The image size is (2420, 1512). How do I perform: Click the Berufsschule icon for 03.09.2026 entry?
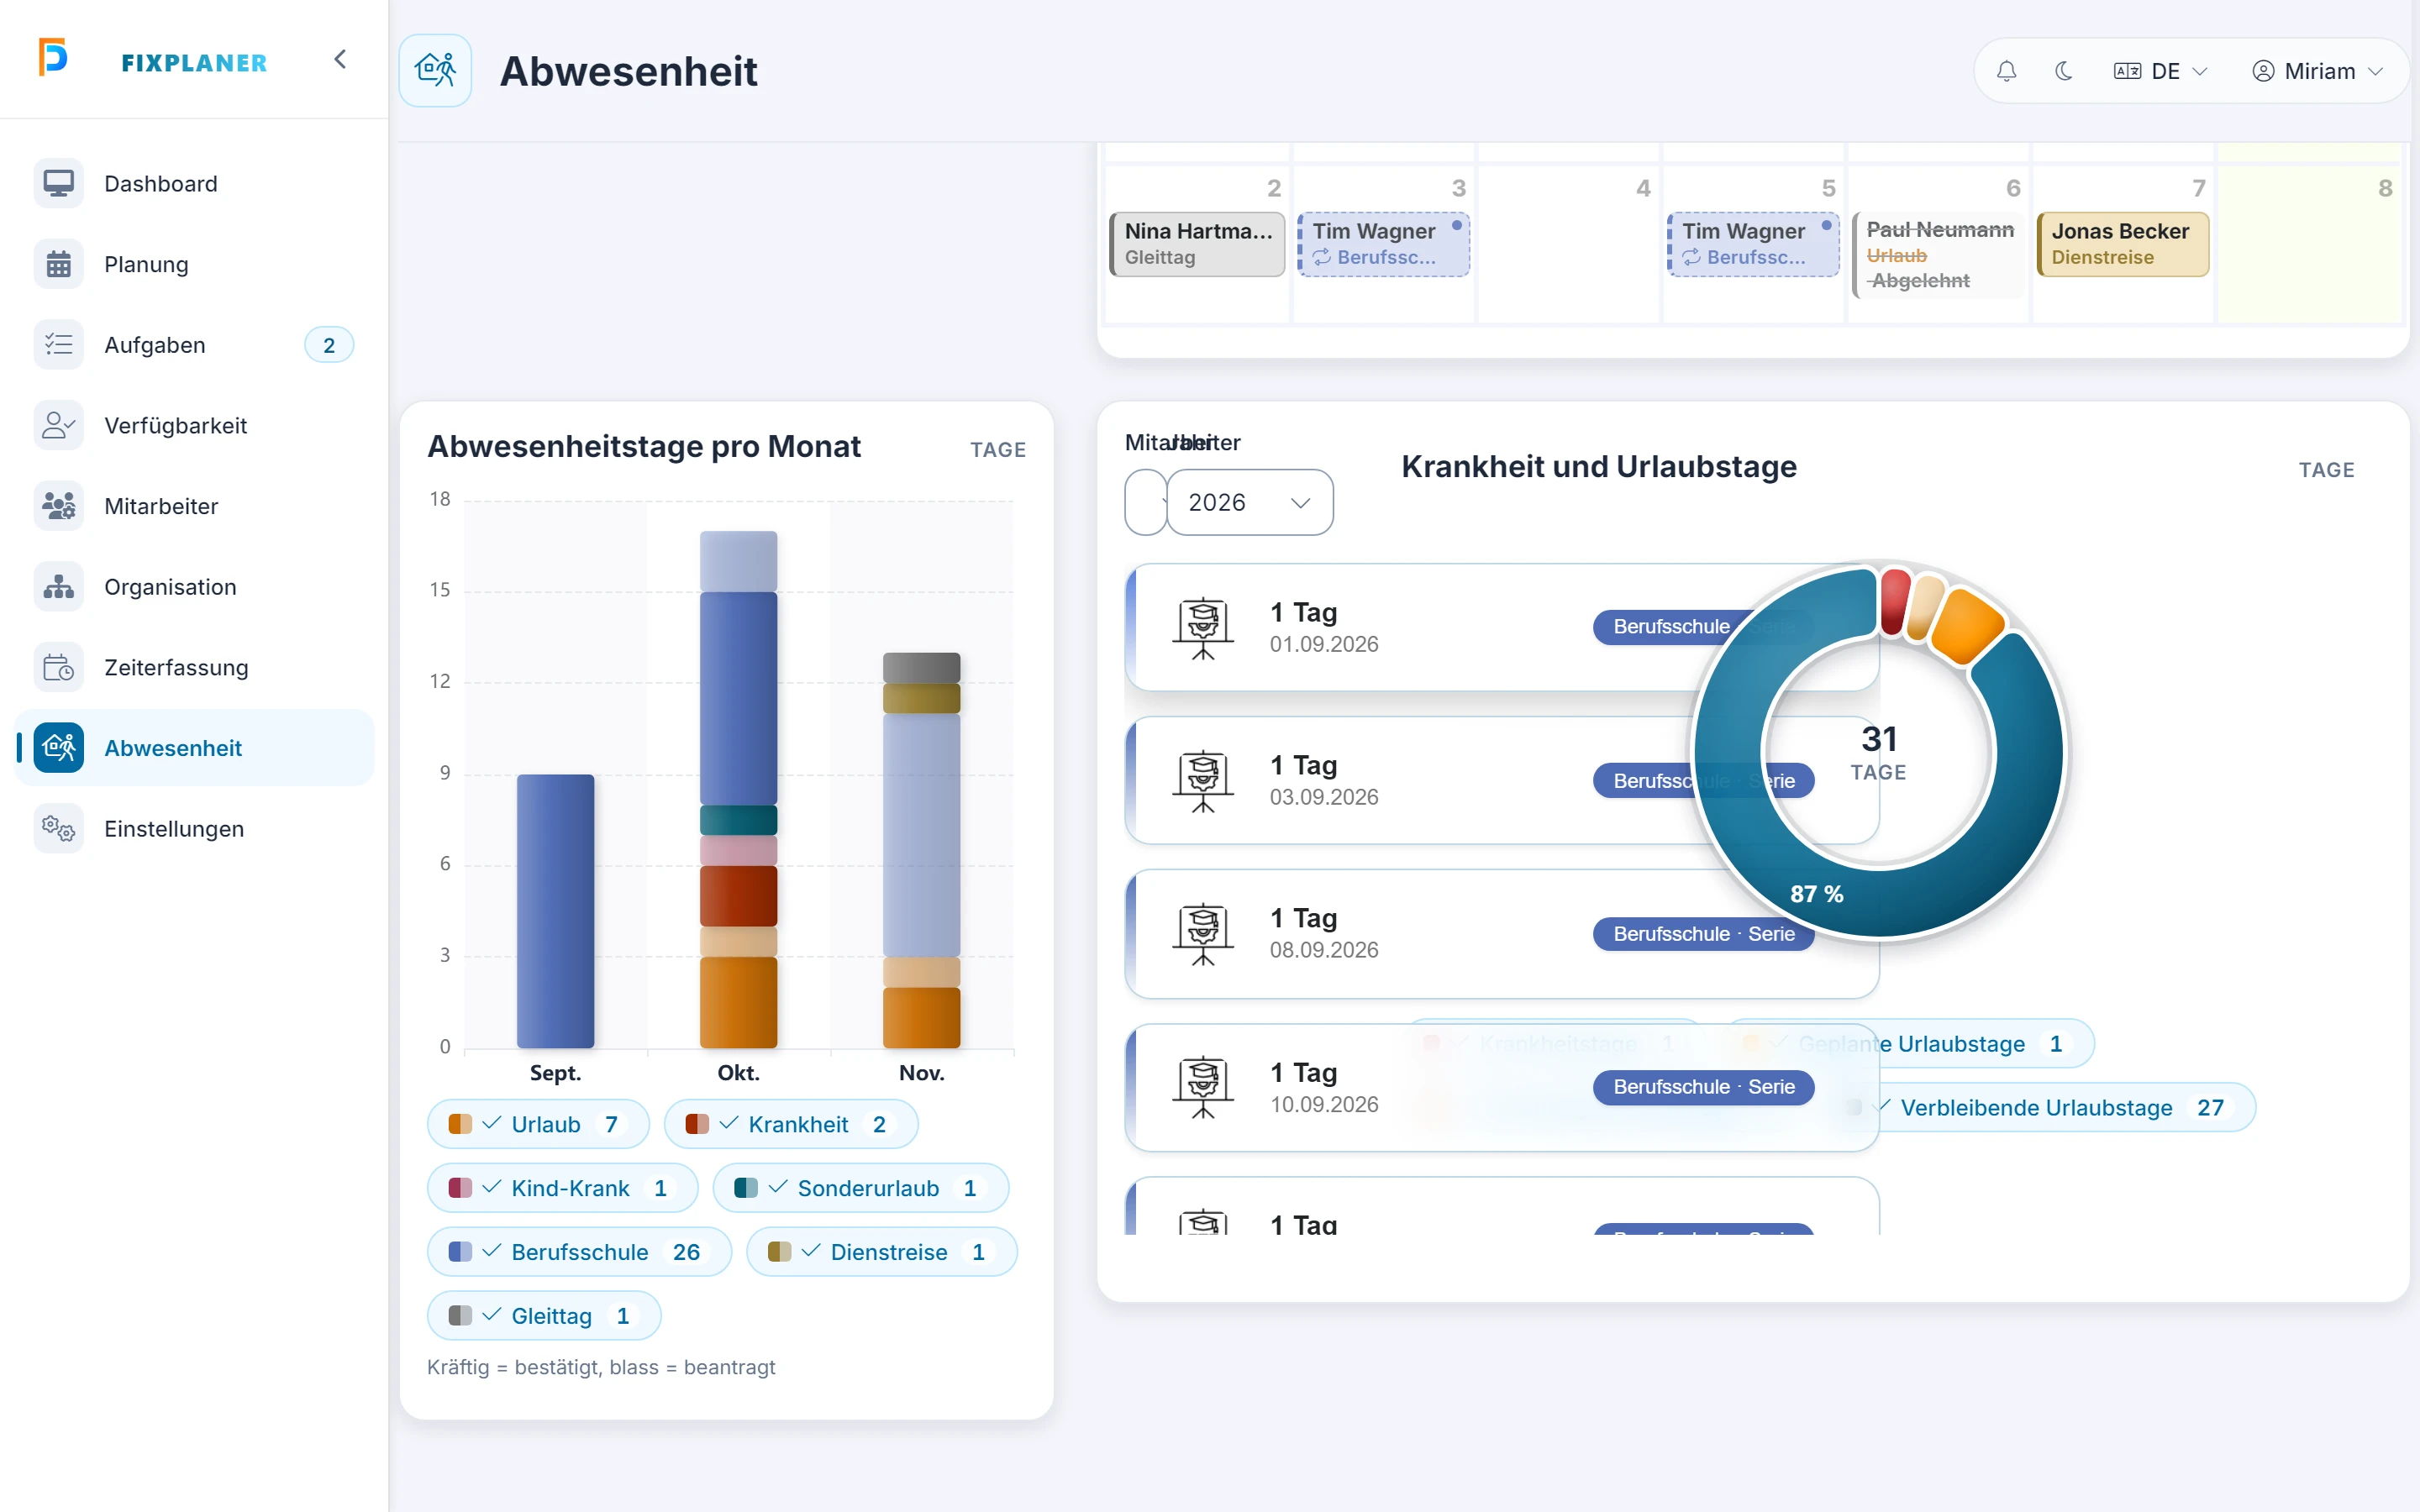[x=1203, y=781]
